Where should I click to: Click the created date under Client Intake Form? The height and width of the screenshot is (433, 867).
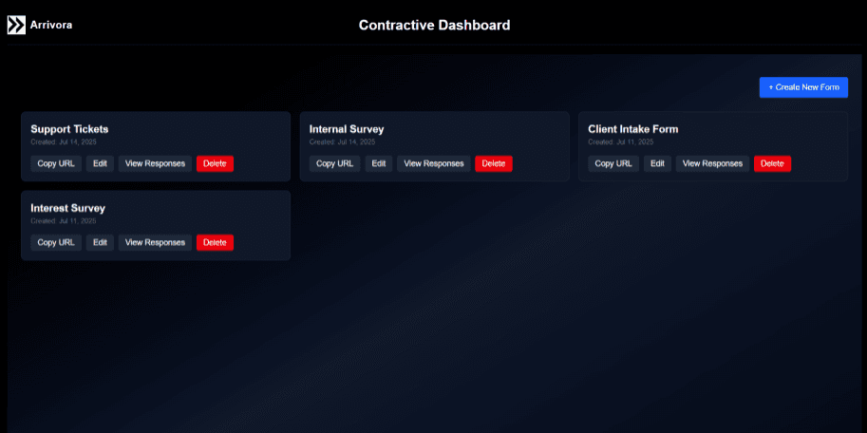tap(621, 142)
